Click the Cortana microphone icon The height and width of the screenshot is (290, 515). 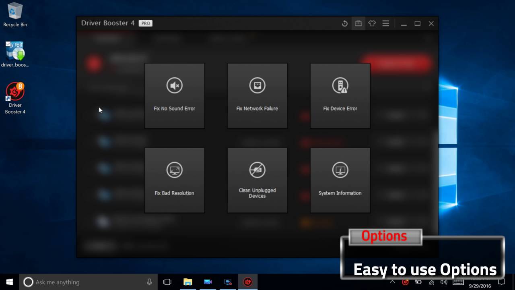149,282
